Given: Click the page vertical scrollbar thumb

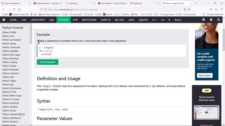Looking at the screenshot, I should (x=224, y=40).
